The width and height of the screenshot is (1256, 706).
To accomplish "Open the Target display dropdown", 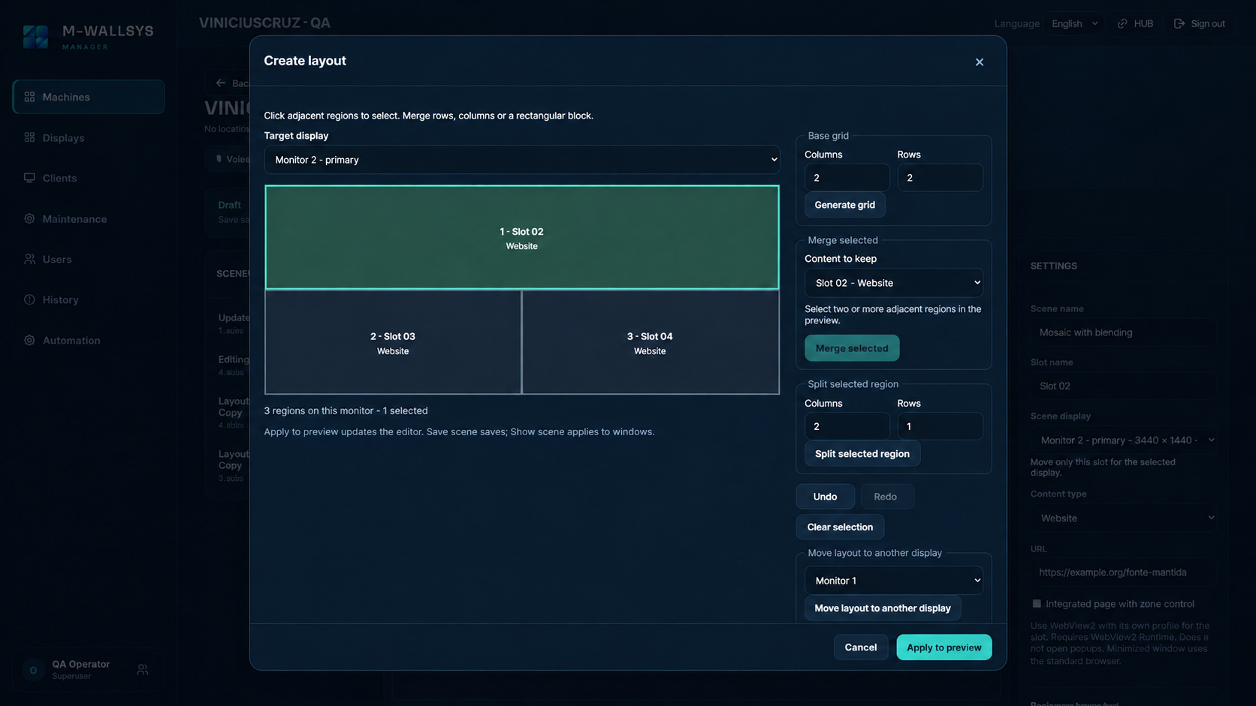I will click(522, 160).
